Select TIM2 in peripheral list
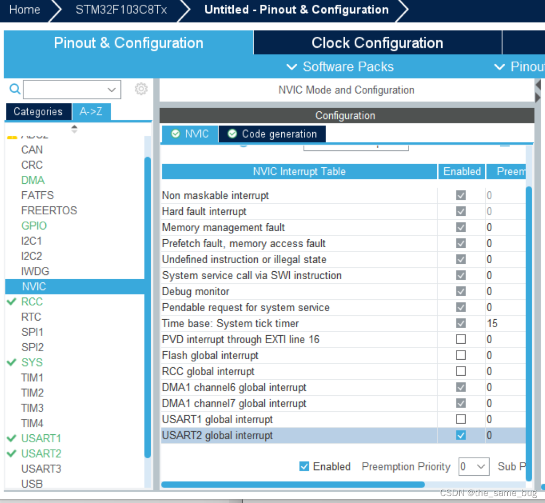The width and height of the screenshot is (545, 503). pos(32,393)
